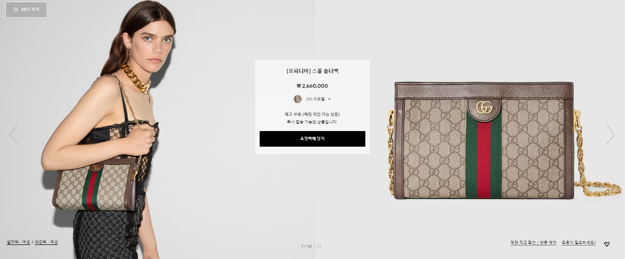Open the 체인백 - 여성 breadcrumb link

(x=46, y=242)
